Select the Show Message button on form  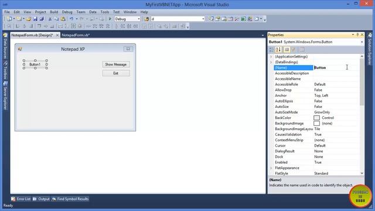click(x=116, y=64)
